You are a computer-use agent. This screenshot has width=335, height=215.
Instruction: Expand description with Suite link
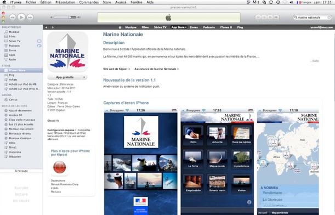tap(315, 61)
